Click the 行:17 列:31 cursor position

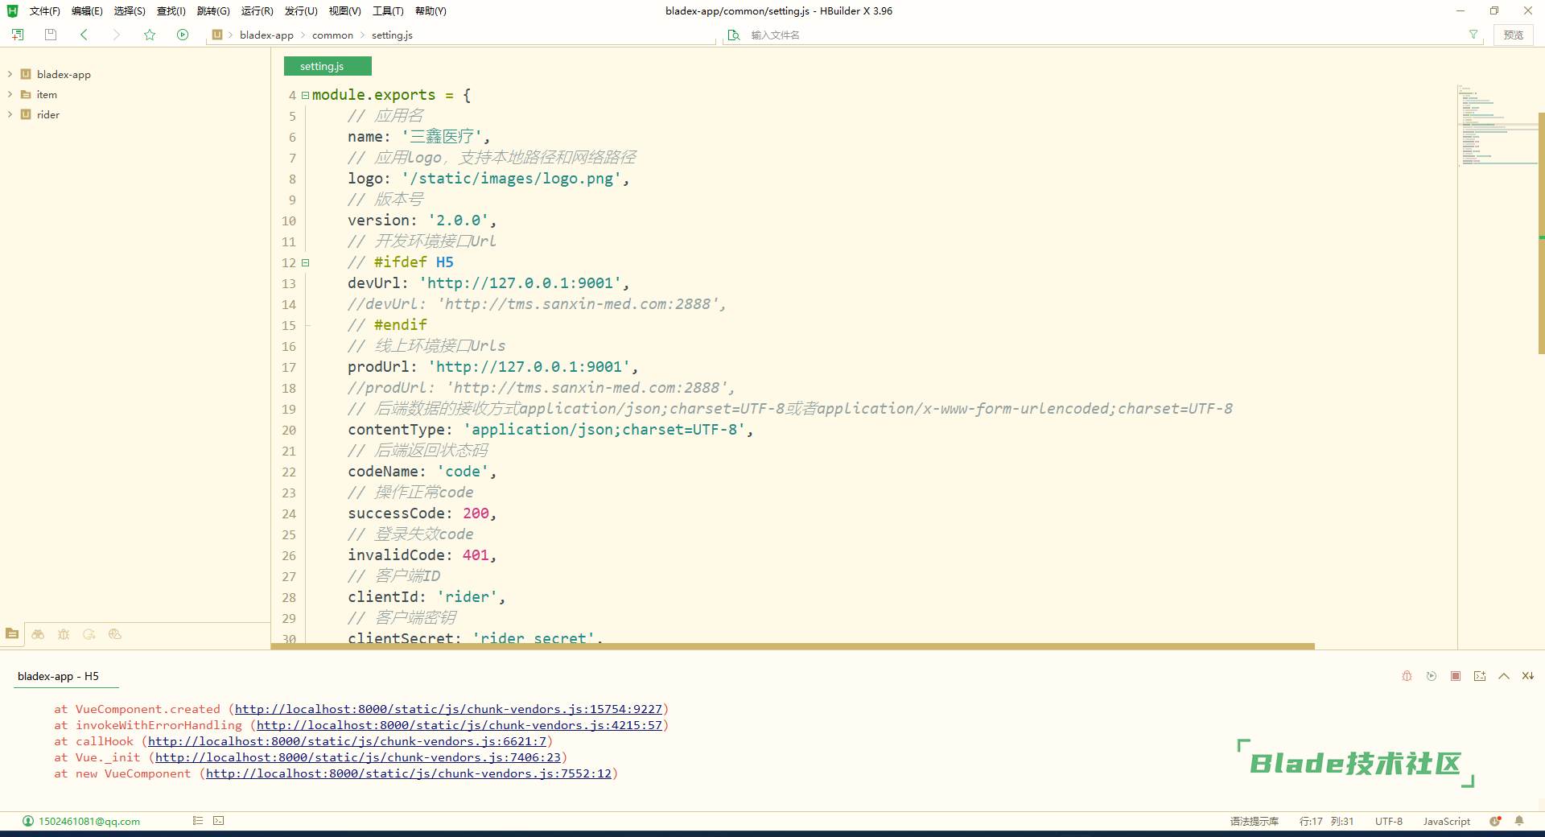coord(1326,821)
